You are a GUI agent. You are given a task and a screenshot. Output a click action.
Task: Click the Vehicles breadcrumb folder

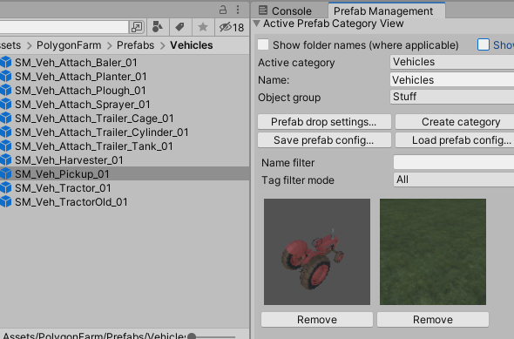(192, 45)
